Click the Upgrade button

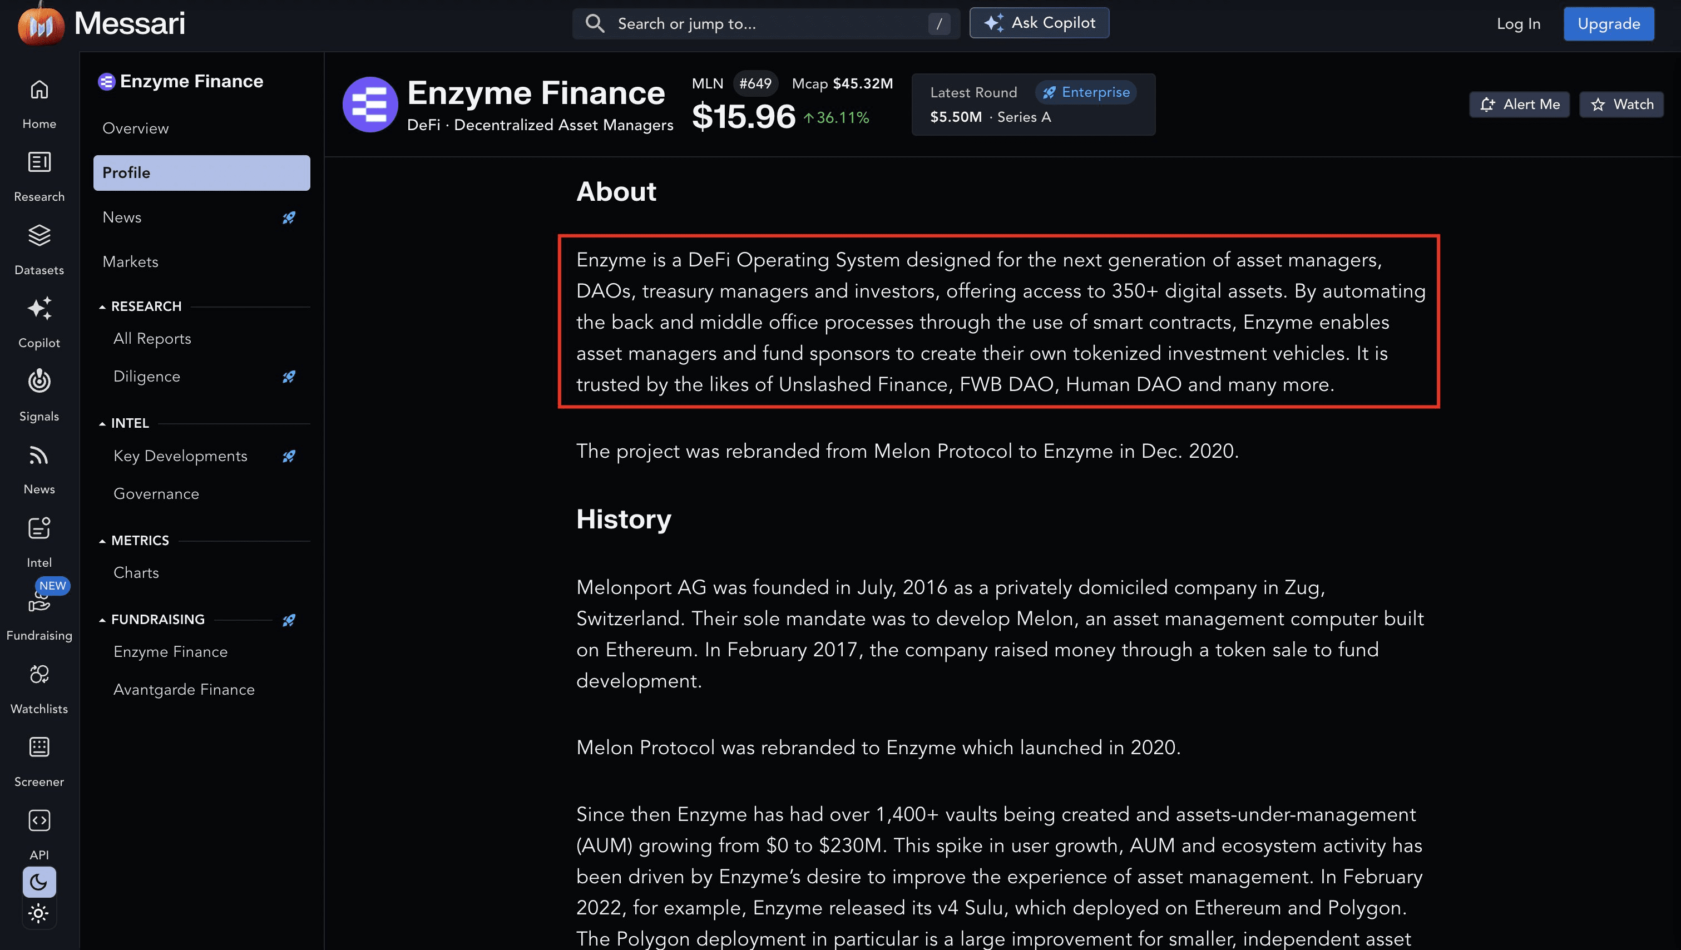[1608, 24]
